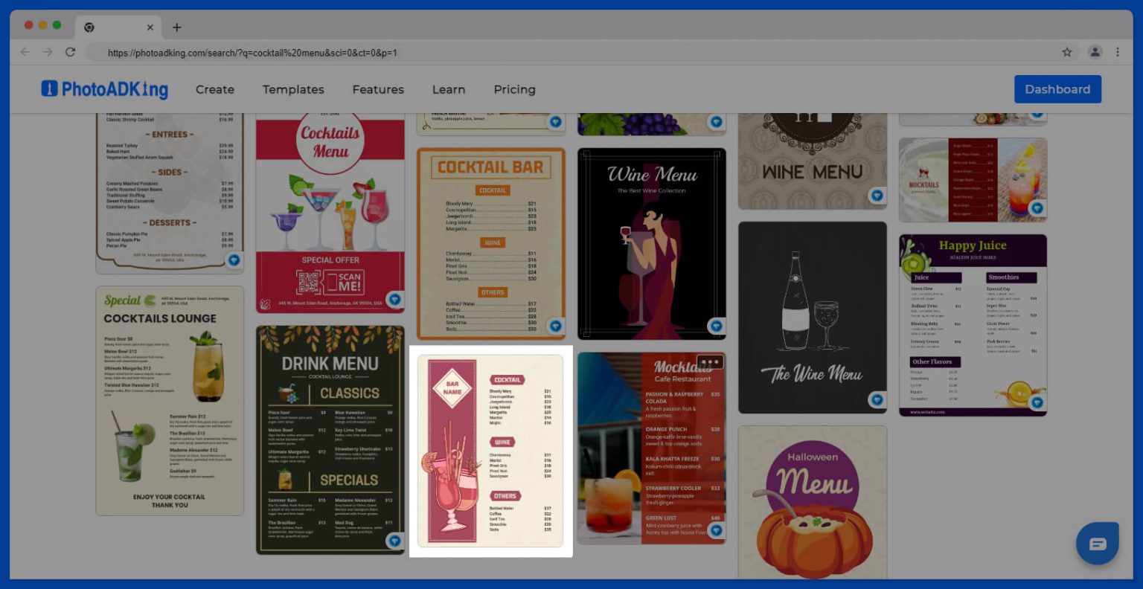Download the Mocktails Cafe Restaurant template
The image size is (1143, 589).
[x=716, y=531]
